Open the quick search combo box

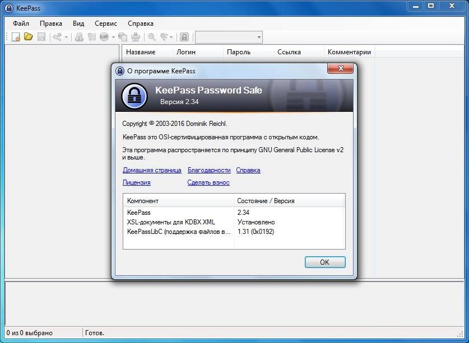click(229, 37)
